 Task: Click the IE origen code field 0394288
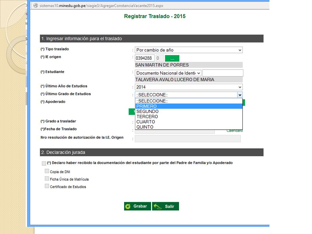point(145,58)
